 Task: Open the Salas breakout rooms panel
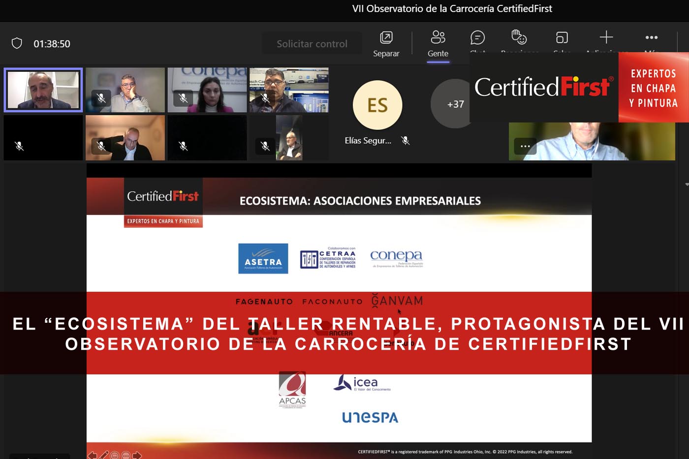click(x=562, y=37)
